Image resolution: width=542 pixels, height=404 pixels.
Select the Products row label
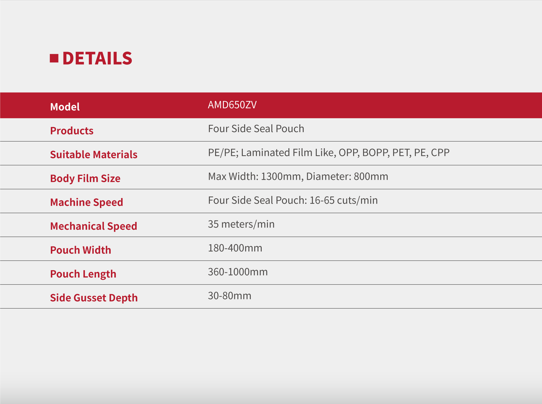pyautogui.click(x=72, y=131)
